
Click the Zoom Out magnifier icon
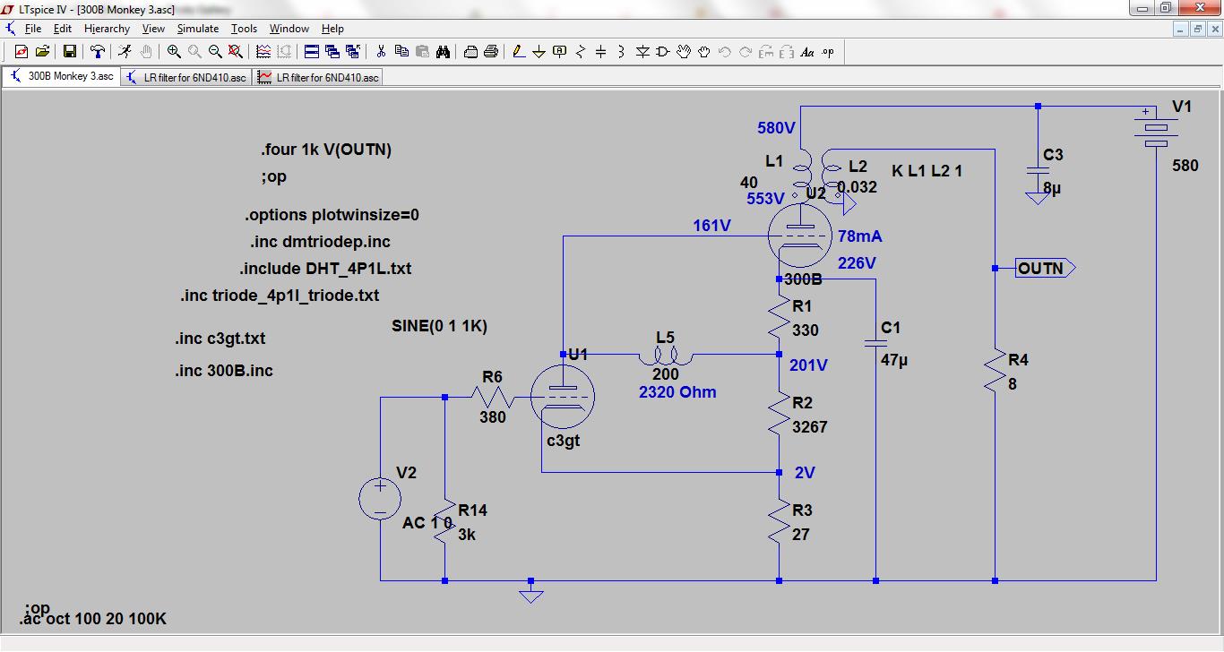[215, 52]
